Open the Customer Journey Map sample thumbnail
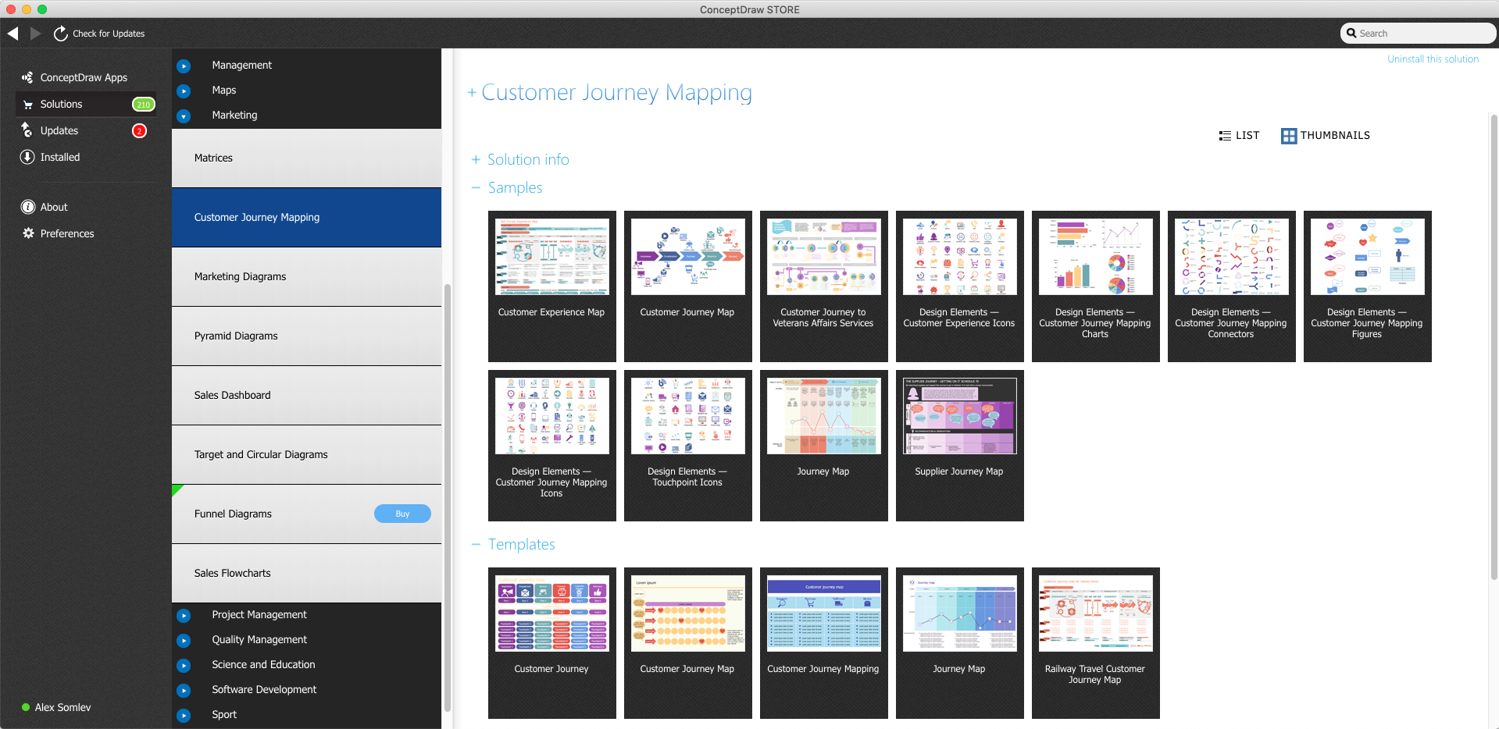 [x=688, y=286]
